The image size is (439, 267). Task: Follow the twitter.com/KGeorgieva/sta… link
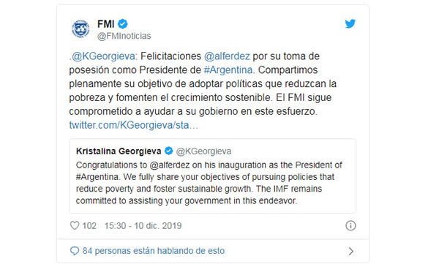[134, 125]
